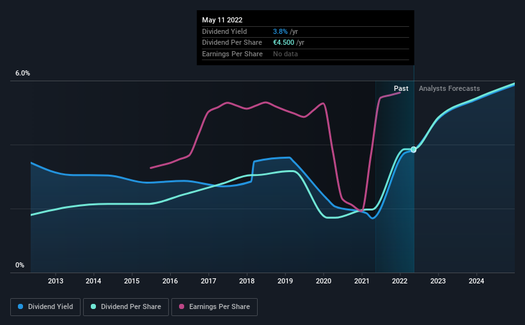The image size is (525, 325).
Task: Click the 2021 x-axis label
Action: click(361, 281)
